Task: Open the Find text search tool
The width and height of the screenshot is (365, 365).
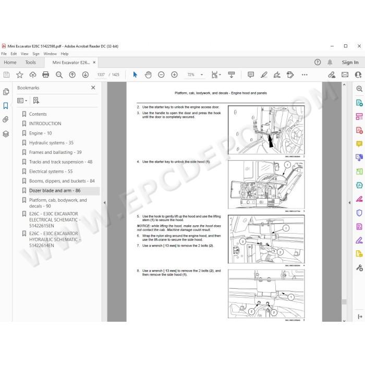Action: tap(59, 75)
